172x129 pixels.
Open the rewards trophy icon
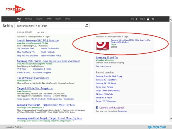pyautogui.click(x=136, y=19)
